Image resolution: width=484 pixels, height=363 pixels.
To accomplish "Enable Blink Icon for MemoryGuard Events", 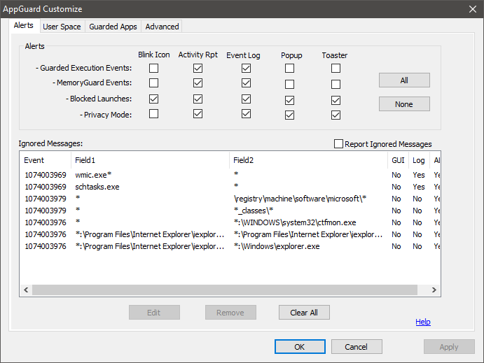I will pyautogui.click(x=153, y=83).
